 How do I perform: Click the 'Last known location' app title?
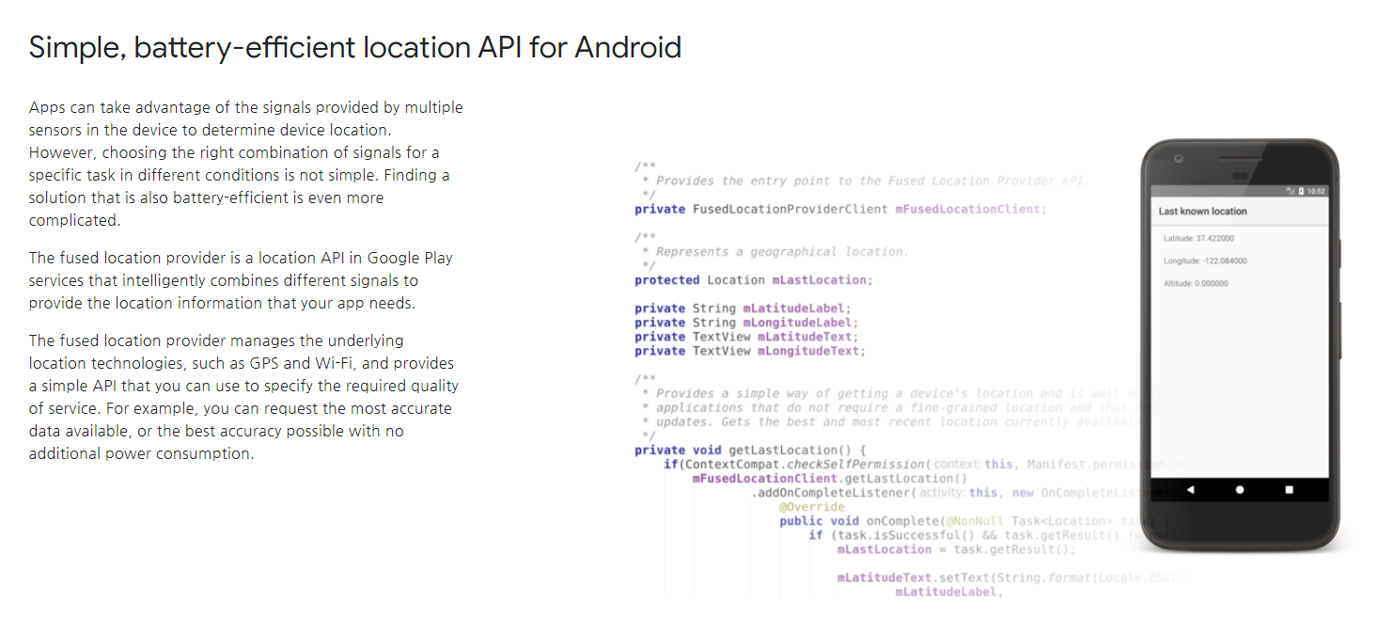click(x=1202, y=212)
